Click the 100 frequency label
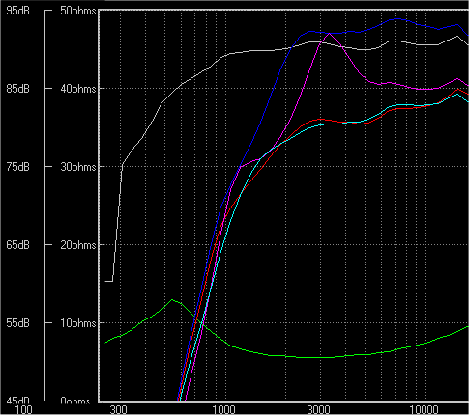The image size is (469, 415). (23, 410)
